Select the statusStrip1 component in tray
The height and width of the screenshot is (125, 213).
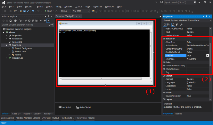(x=83, y=107)
